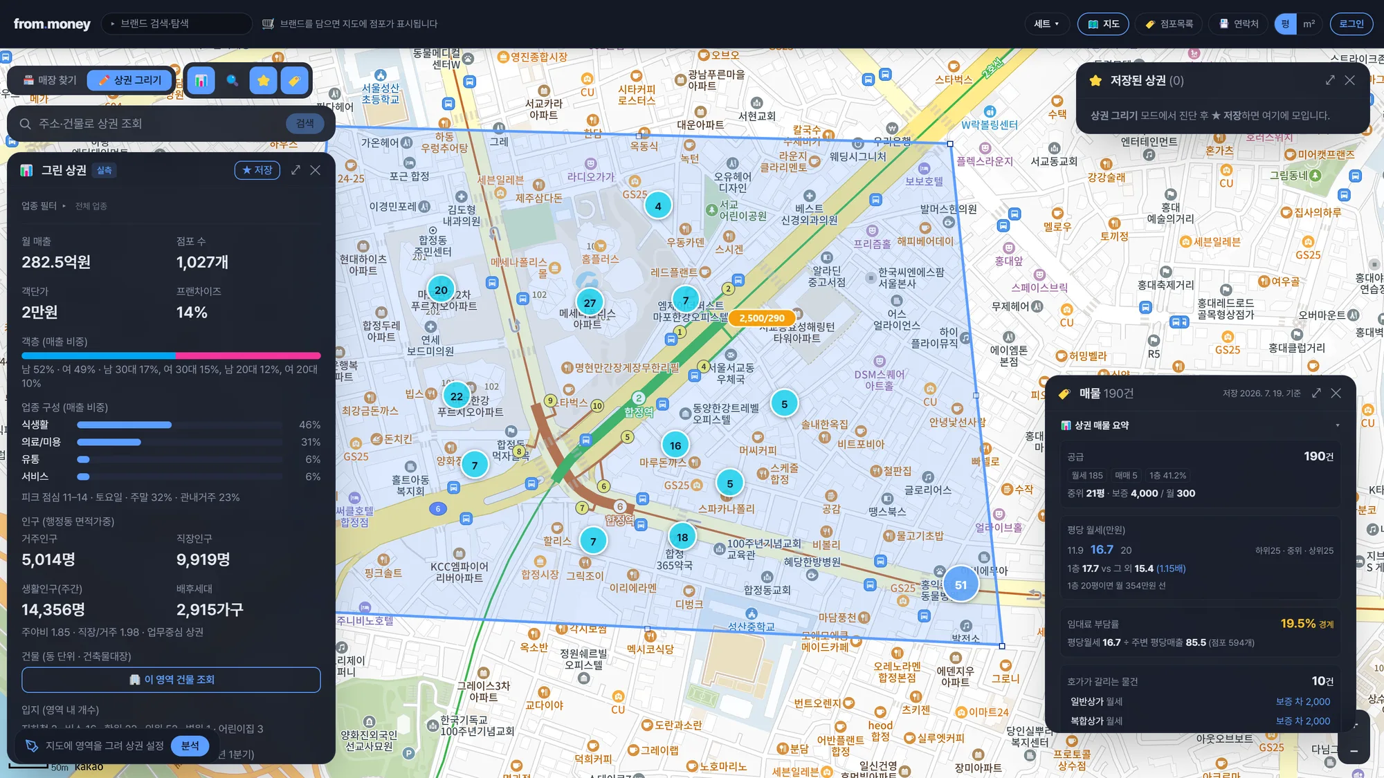Expand the 그린 상권 panel

295,170
